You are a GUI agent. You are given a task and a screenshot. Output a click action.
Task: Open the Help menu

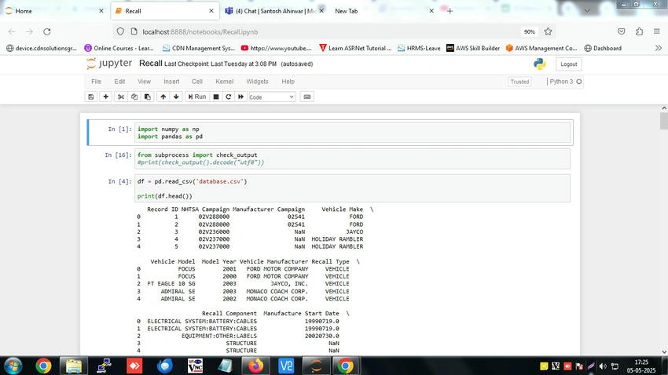click(288, 82)
